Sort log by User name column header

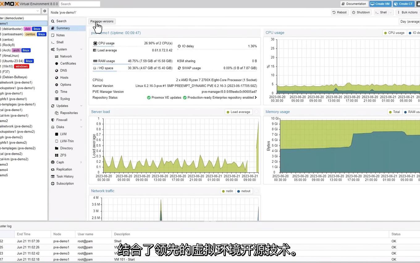pyautogui.click(x=93, y=234)
